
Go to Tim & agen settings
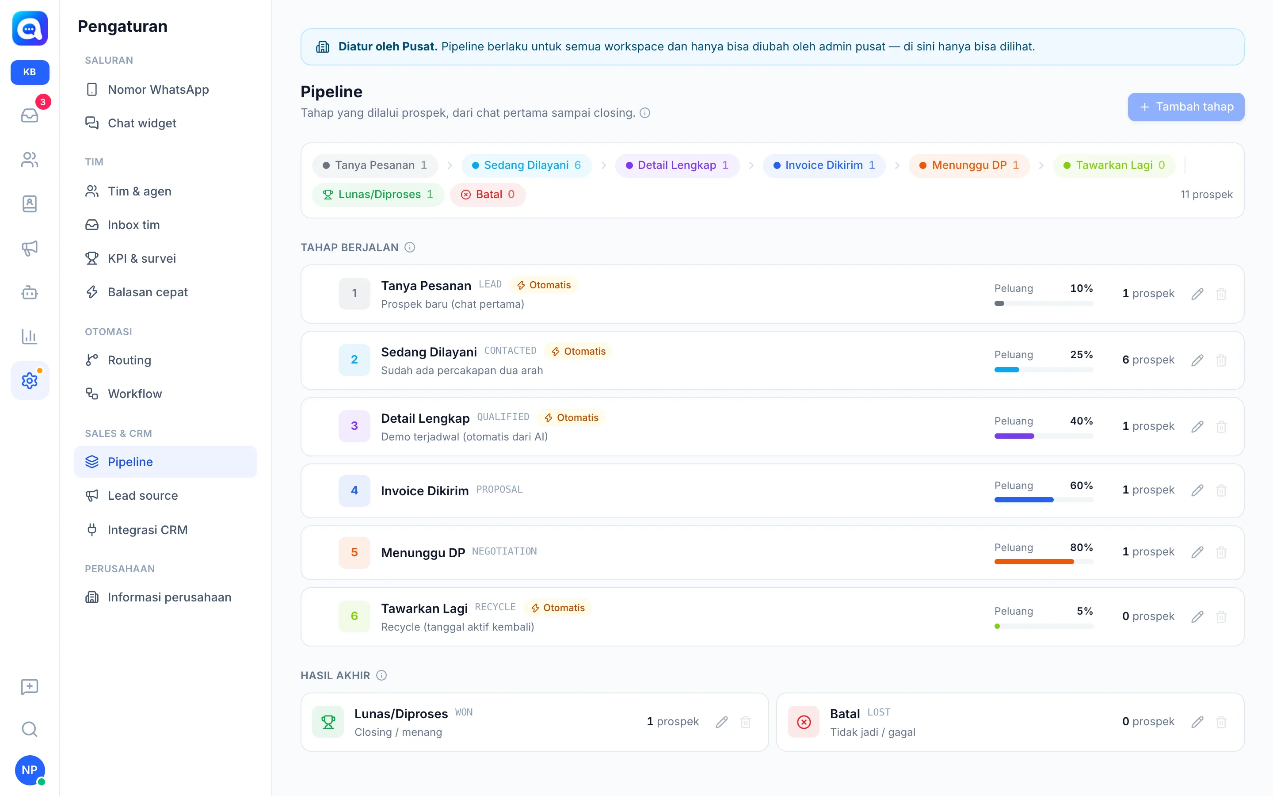click(166, 191)
